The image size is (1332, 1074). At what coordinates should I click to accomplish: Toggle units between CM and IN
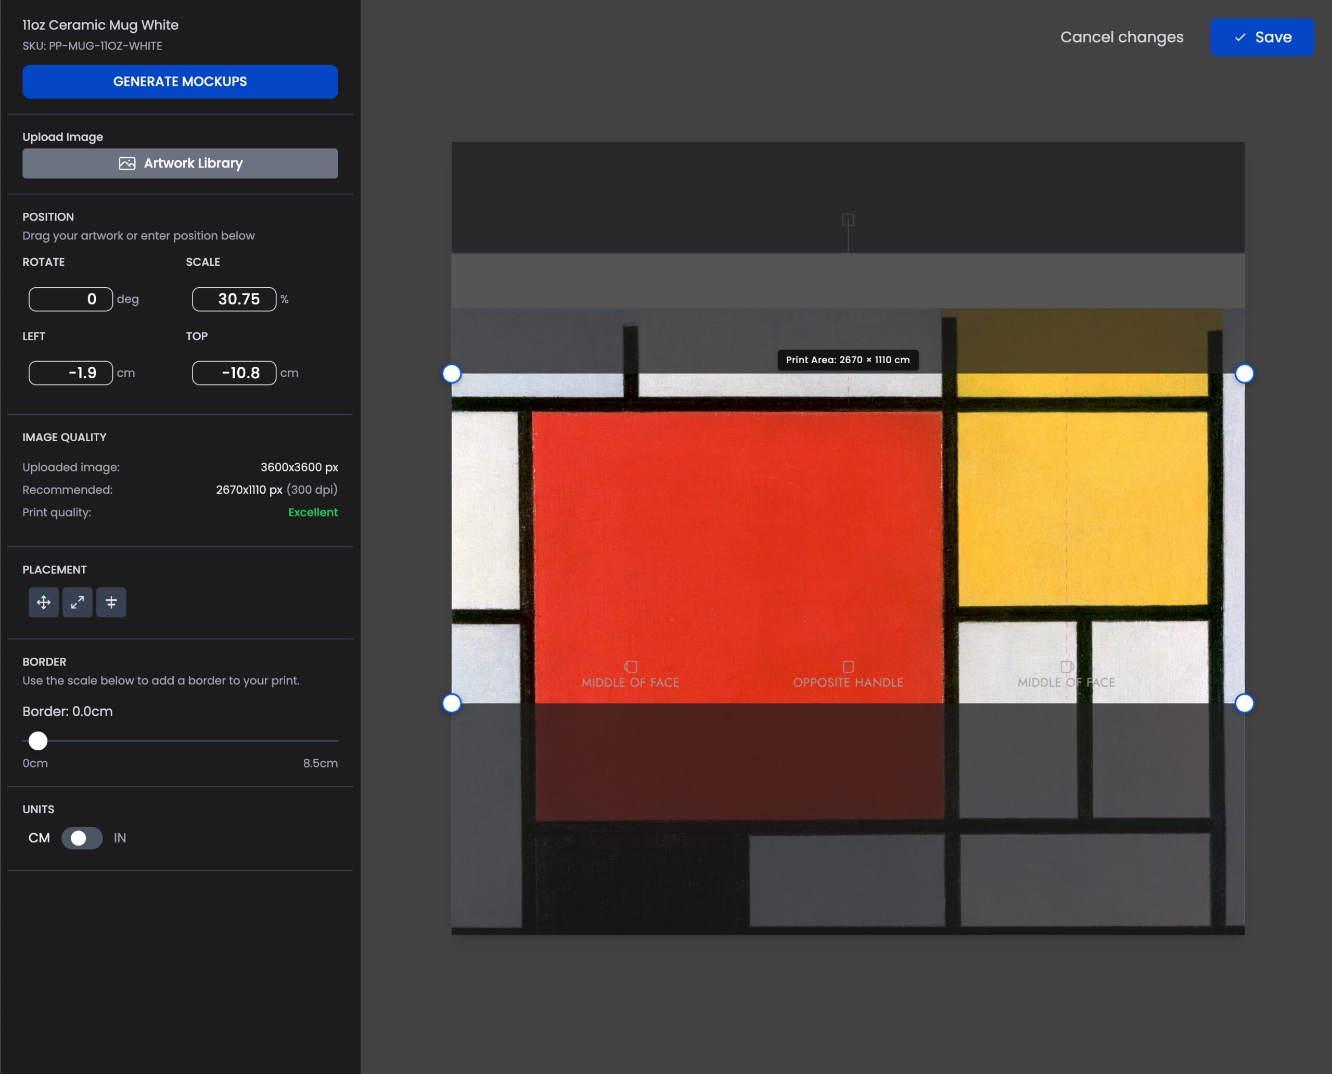coord(82,838)
